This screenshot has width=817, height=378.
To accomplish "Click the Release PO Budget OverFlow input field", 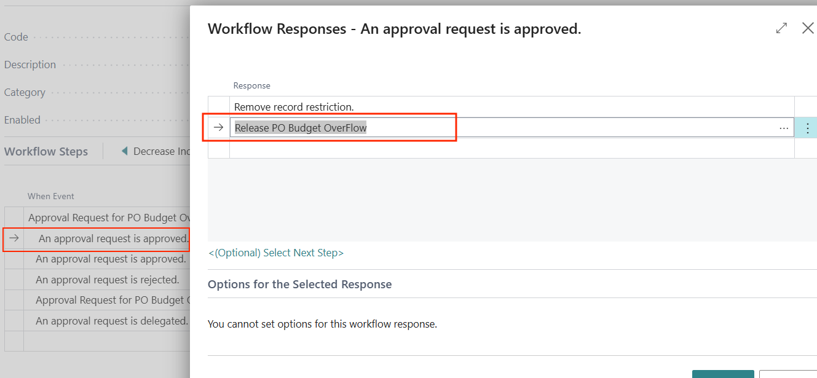I will [492, 128].
